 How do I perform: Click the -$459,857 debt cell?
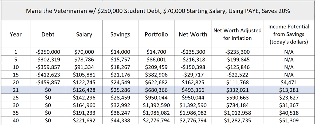48,82
